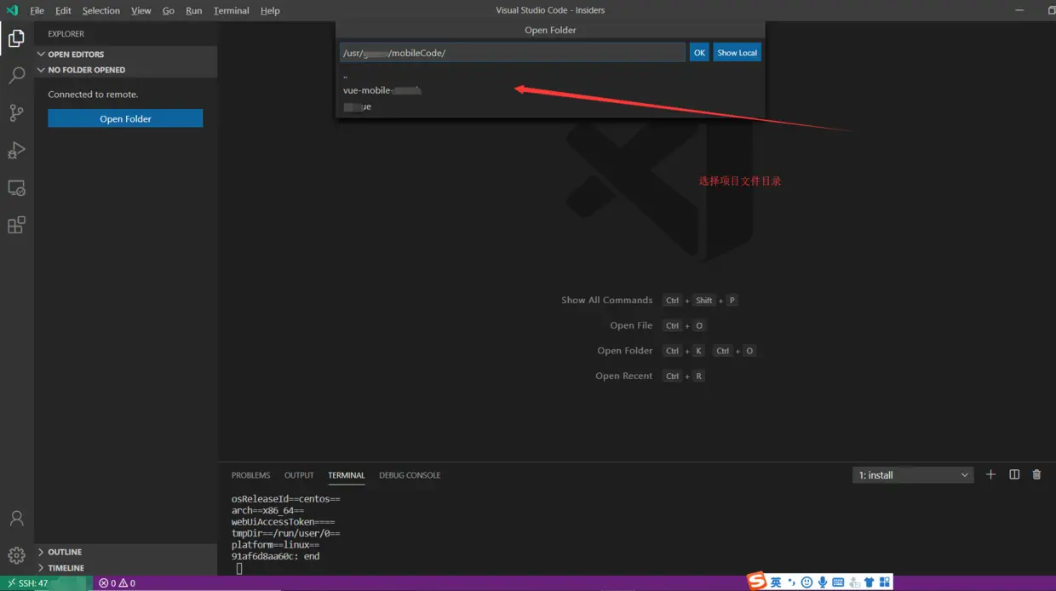Open the Search view in activity bar
The image size is (1056, 591).
pos(16,75)
